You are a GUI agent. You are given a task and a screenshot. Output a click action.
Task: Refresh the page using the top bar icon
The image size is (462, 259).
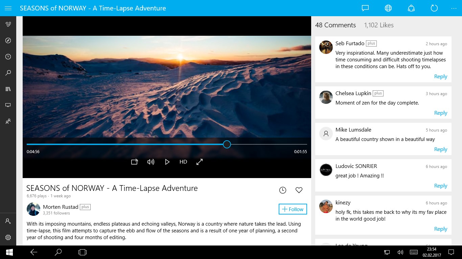(434, 8)
